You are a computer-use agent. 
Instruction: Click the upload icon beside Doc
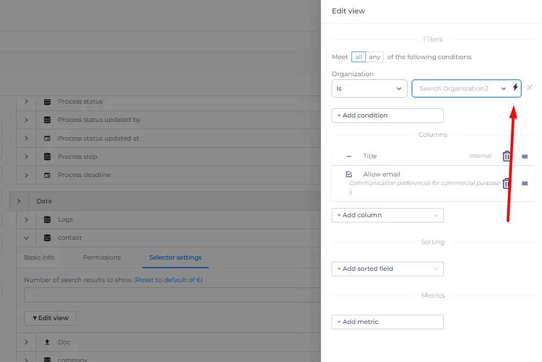[47, 342]
